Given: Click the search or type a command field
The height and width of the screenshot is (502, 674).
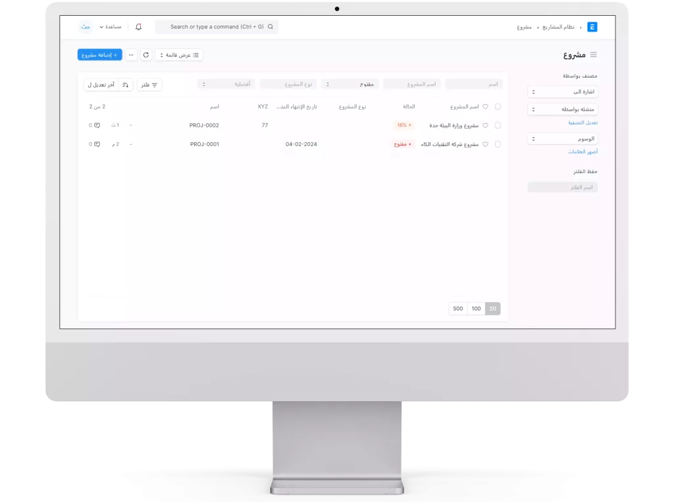Looking at the screenshot, I should [x=217, y=27].
